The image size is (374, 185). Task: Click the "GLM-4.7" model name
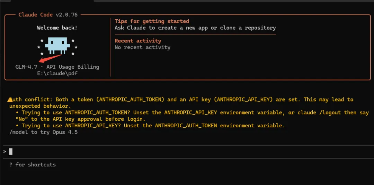pos(26,67)
